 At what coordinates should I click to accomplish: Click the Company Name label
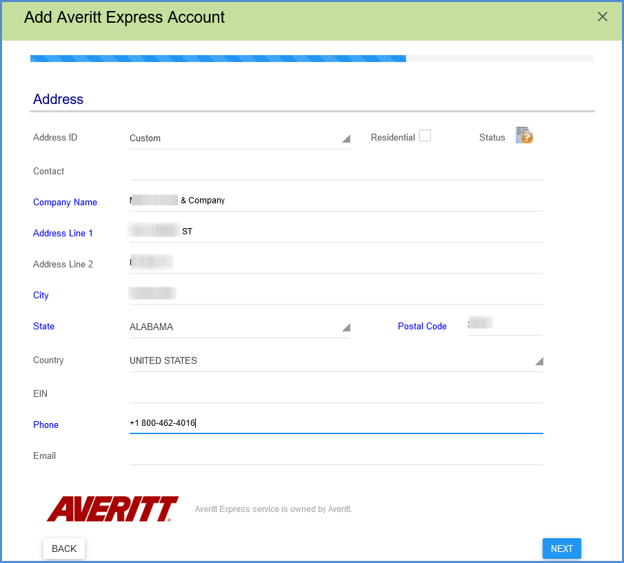(65, 203)
